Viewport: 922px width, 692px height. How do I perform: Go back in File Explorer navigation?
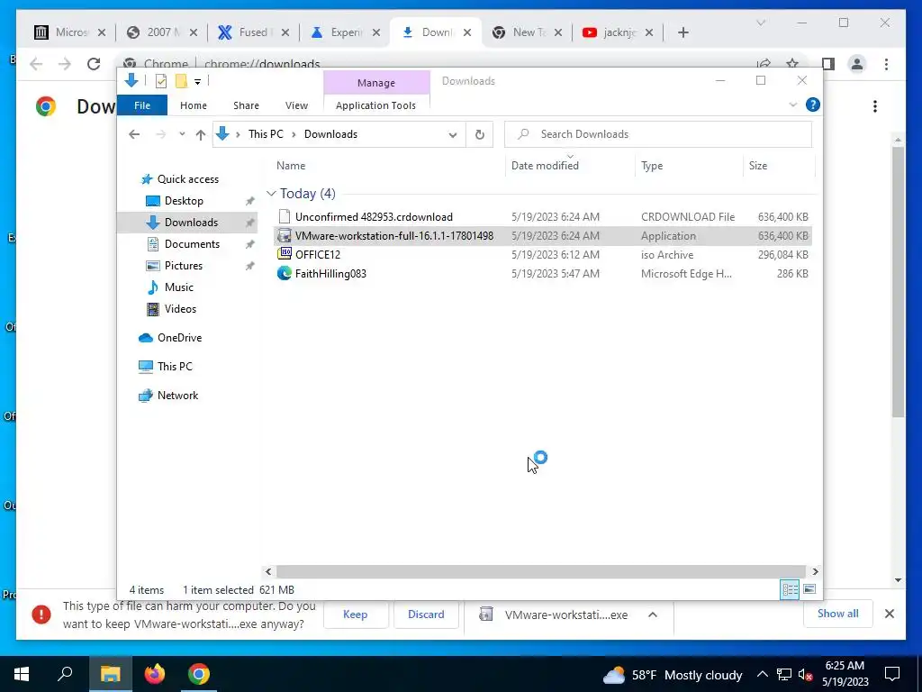134,134
